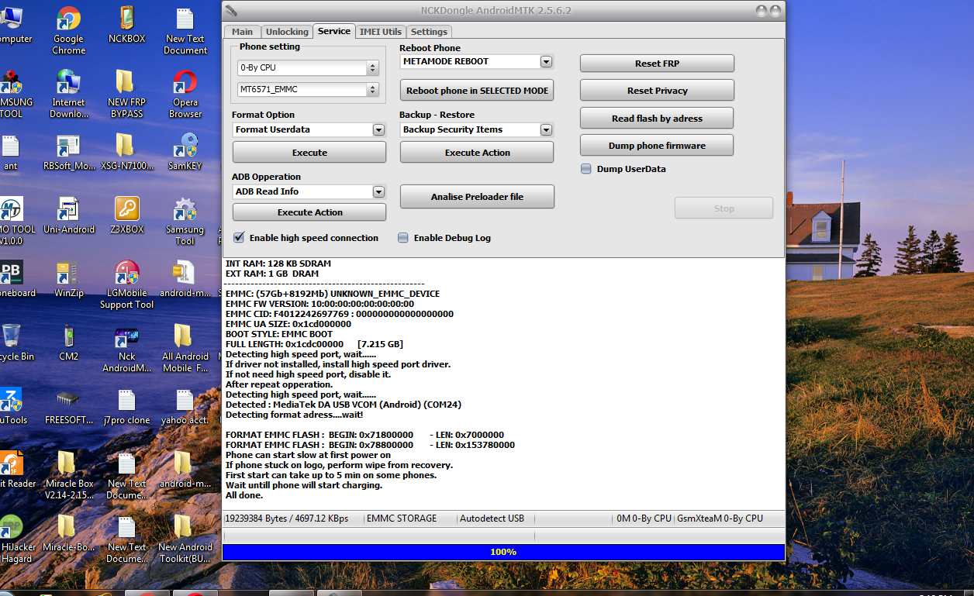The image size is (974, 596).
Task: Open the 0-By CPU selector
Action: tap(307, 68)
